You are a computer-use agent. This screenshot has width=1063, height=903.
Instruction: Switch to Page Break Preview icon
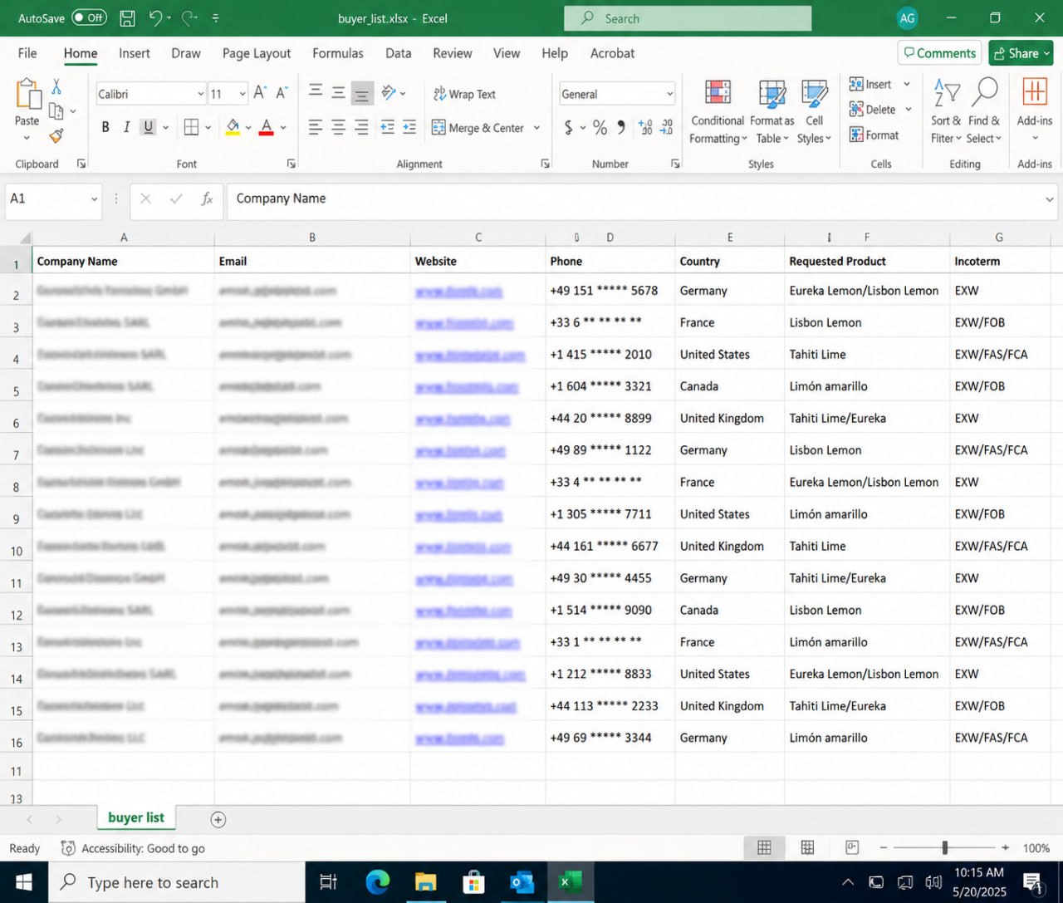852,847
